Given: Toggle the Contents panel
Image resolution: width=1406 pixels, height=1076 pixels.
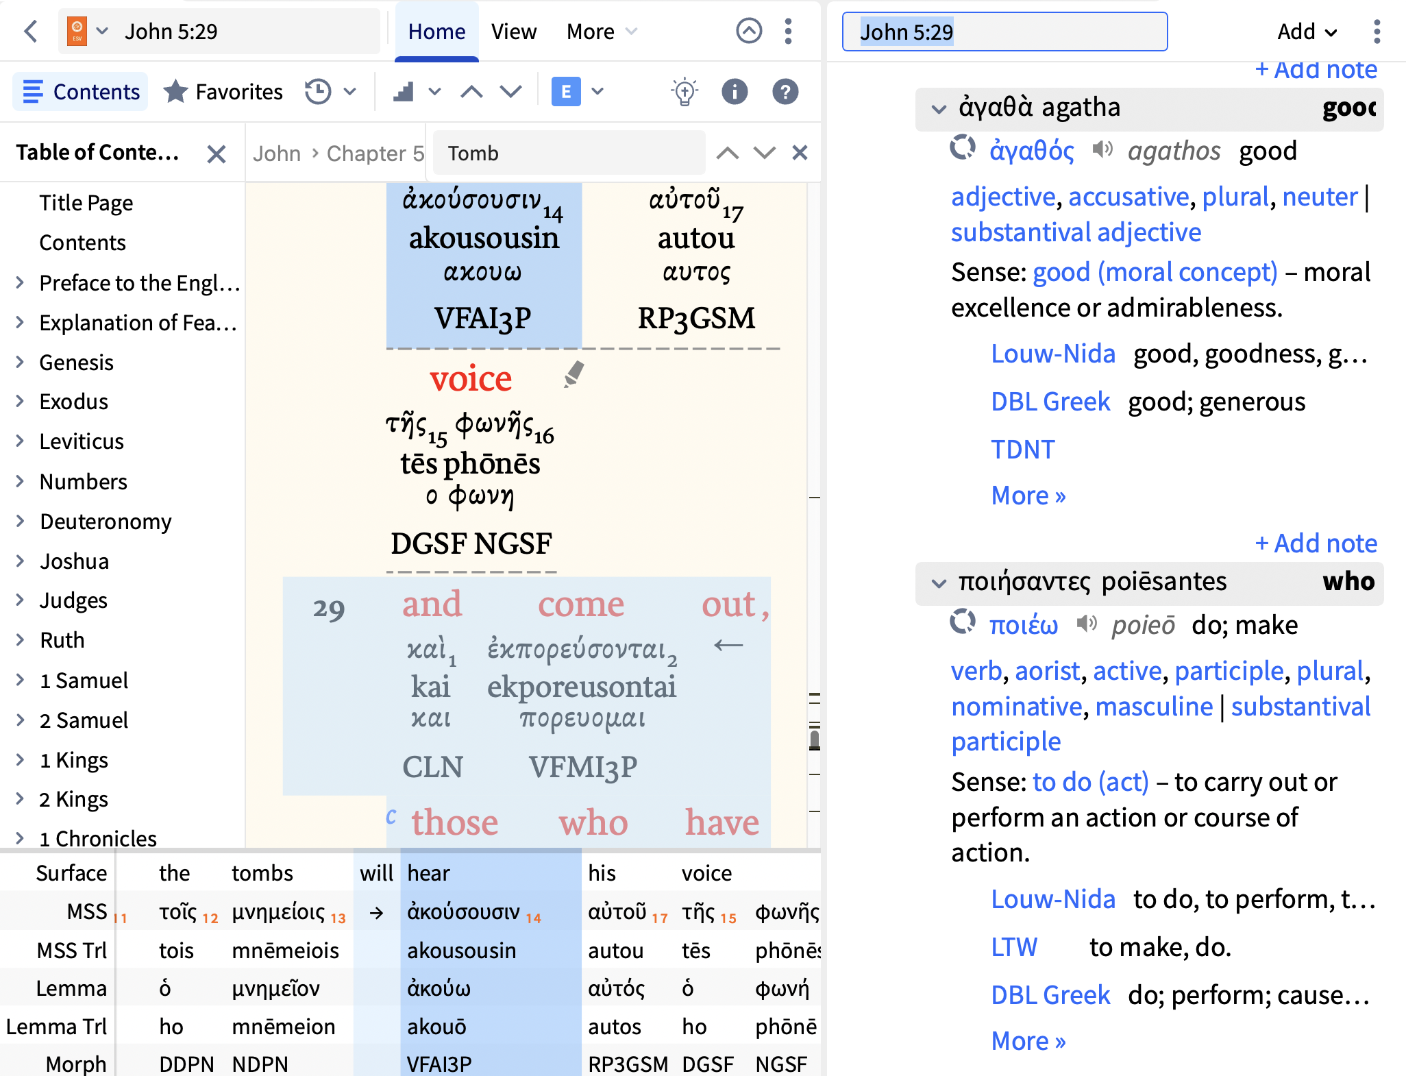Looking at the screenshot, I should pyautogui.click(x=81, y=92).
